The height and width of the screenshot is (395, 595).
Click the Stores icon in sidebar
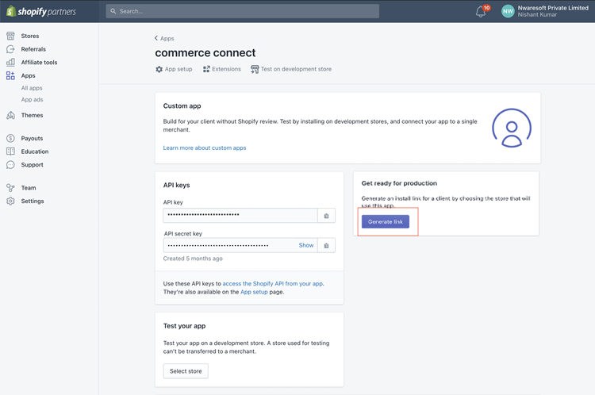10,36
